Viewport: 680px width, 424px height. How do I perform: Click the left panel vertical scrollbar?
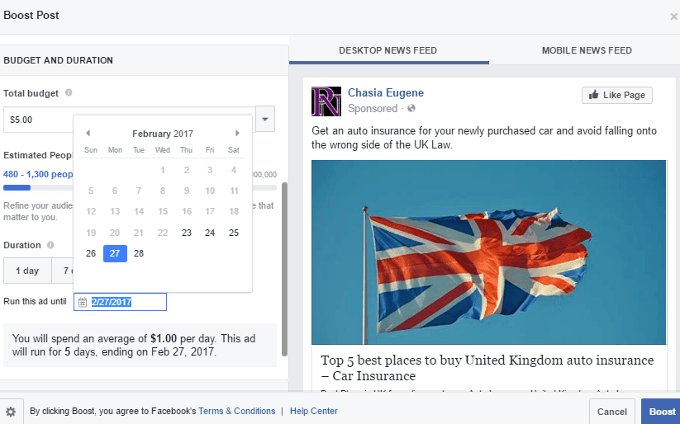tap(284, 270)
